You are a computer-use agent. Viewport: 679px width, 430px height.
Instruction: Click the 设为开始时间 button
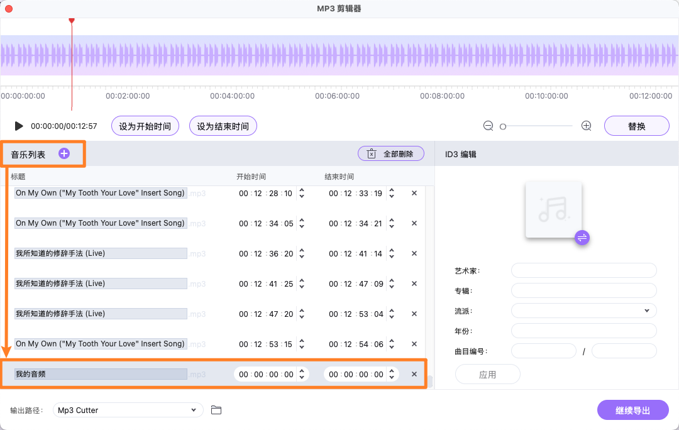145,125
